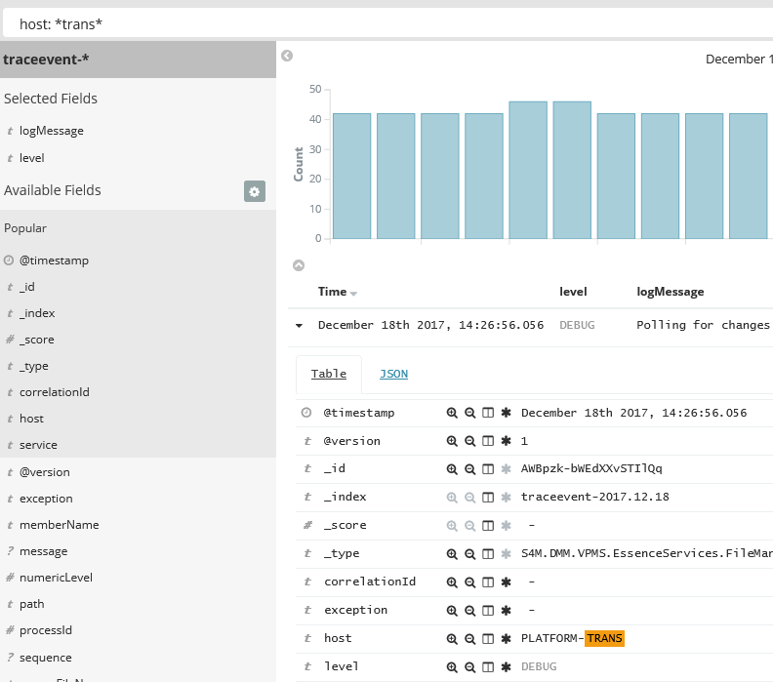Filter for the host value PLATFORM-TRANS
773x682 pixels.
(x=452, y=639)
